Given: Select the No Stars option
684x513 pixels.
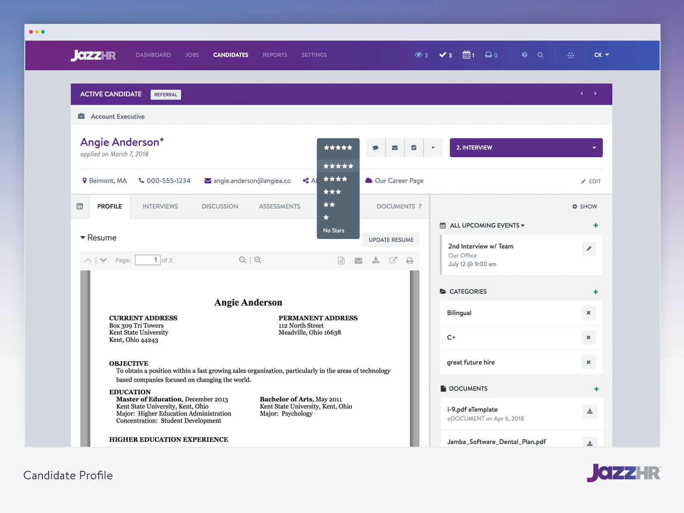Looking at the screenshot, I should pos(338,230).
